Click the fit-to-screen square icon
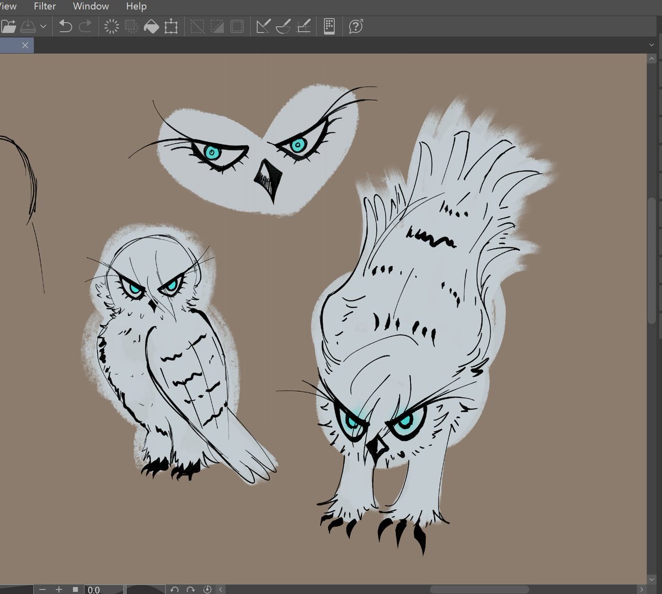662x594 pixels. pyautogui.click(x=75, y=590)
